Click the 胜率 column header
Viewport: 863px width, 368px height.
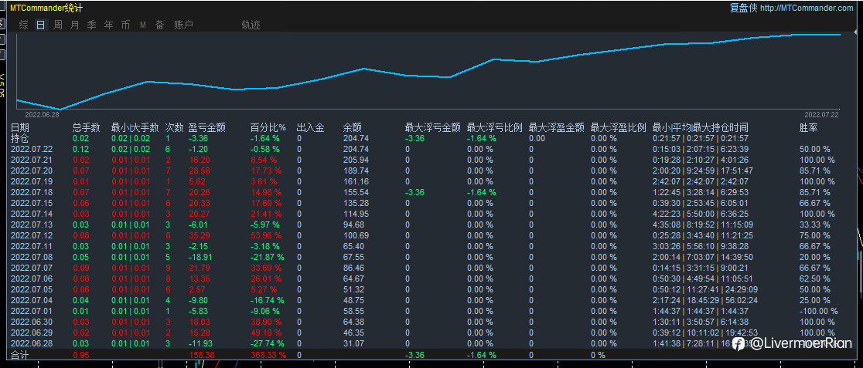[x=809, y=127]
